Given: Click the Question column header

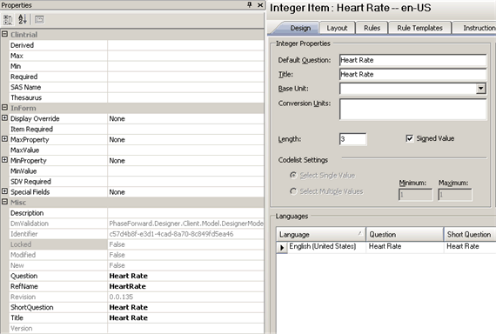Looking at the screenshot, I should [405, 234].
